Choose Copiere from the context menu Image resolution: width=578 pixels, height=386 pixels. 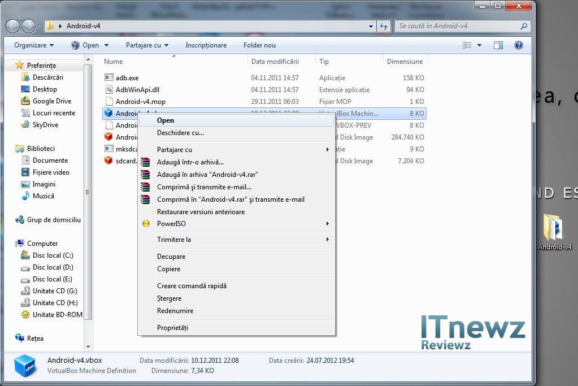(169, 269)
